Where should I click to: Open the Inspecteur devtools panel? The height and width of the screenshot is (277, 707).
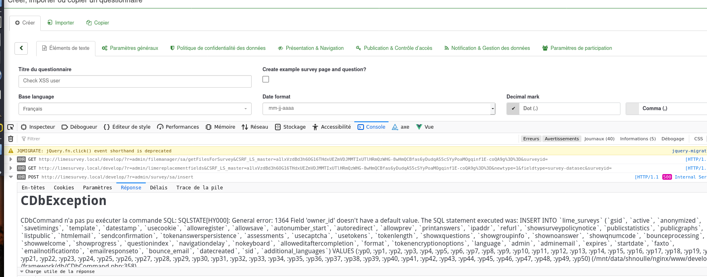[38, 127]
